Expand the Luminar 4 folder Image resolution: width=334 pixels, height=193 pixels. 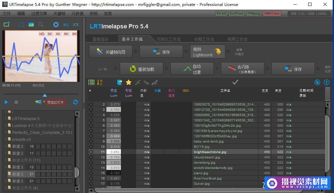tap(6, 126)
